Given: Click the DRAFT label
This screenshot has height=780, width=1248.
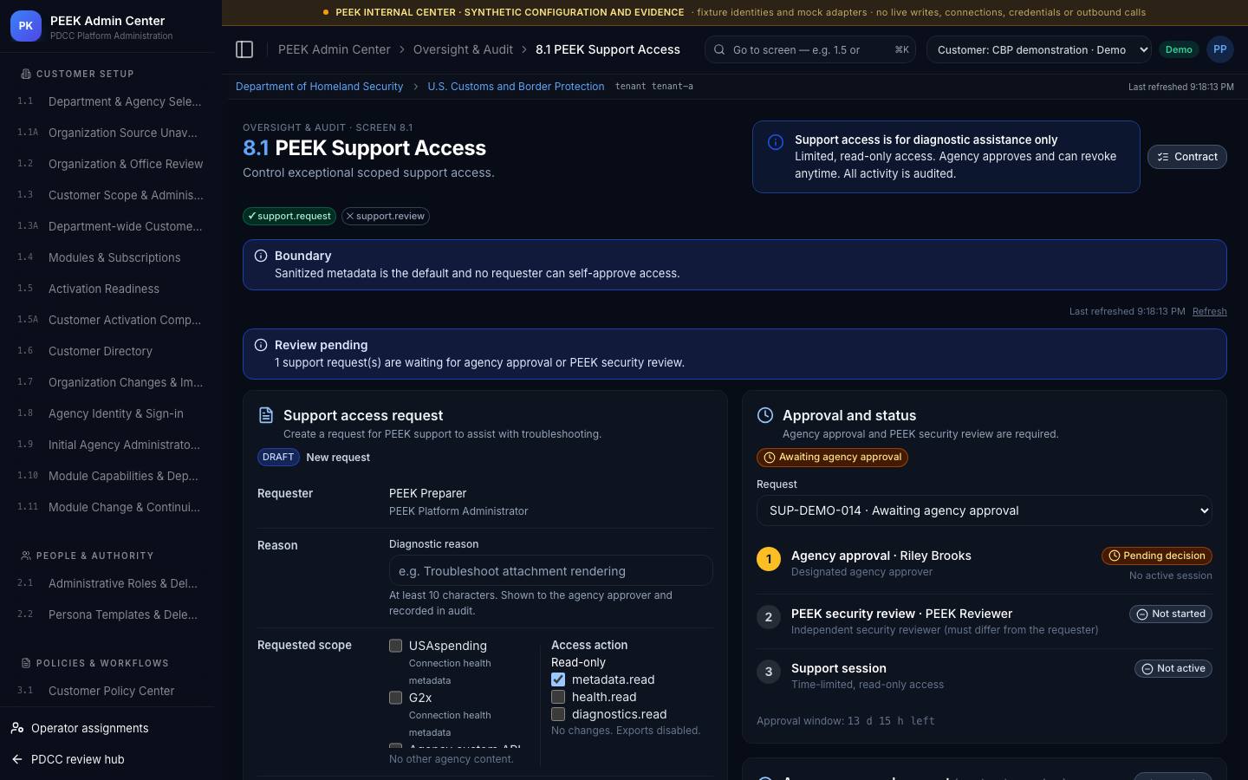Looking at the screenshot, I should pyautogui.click(x=278, y=457).
